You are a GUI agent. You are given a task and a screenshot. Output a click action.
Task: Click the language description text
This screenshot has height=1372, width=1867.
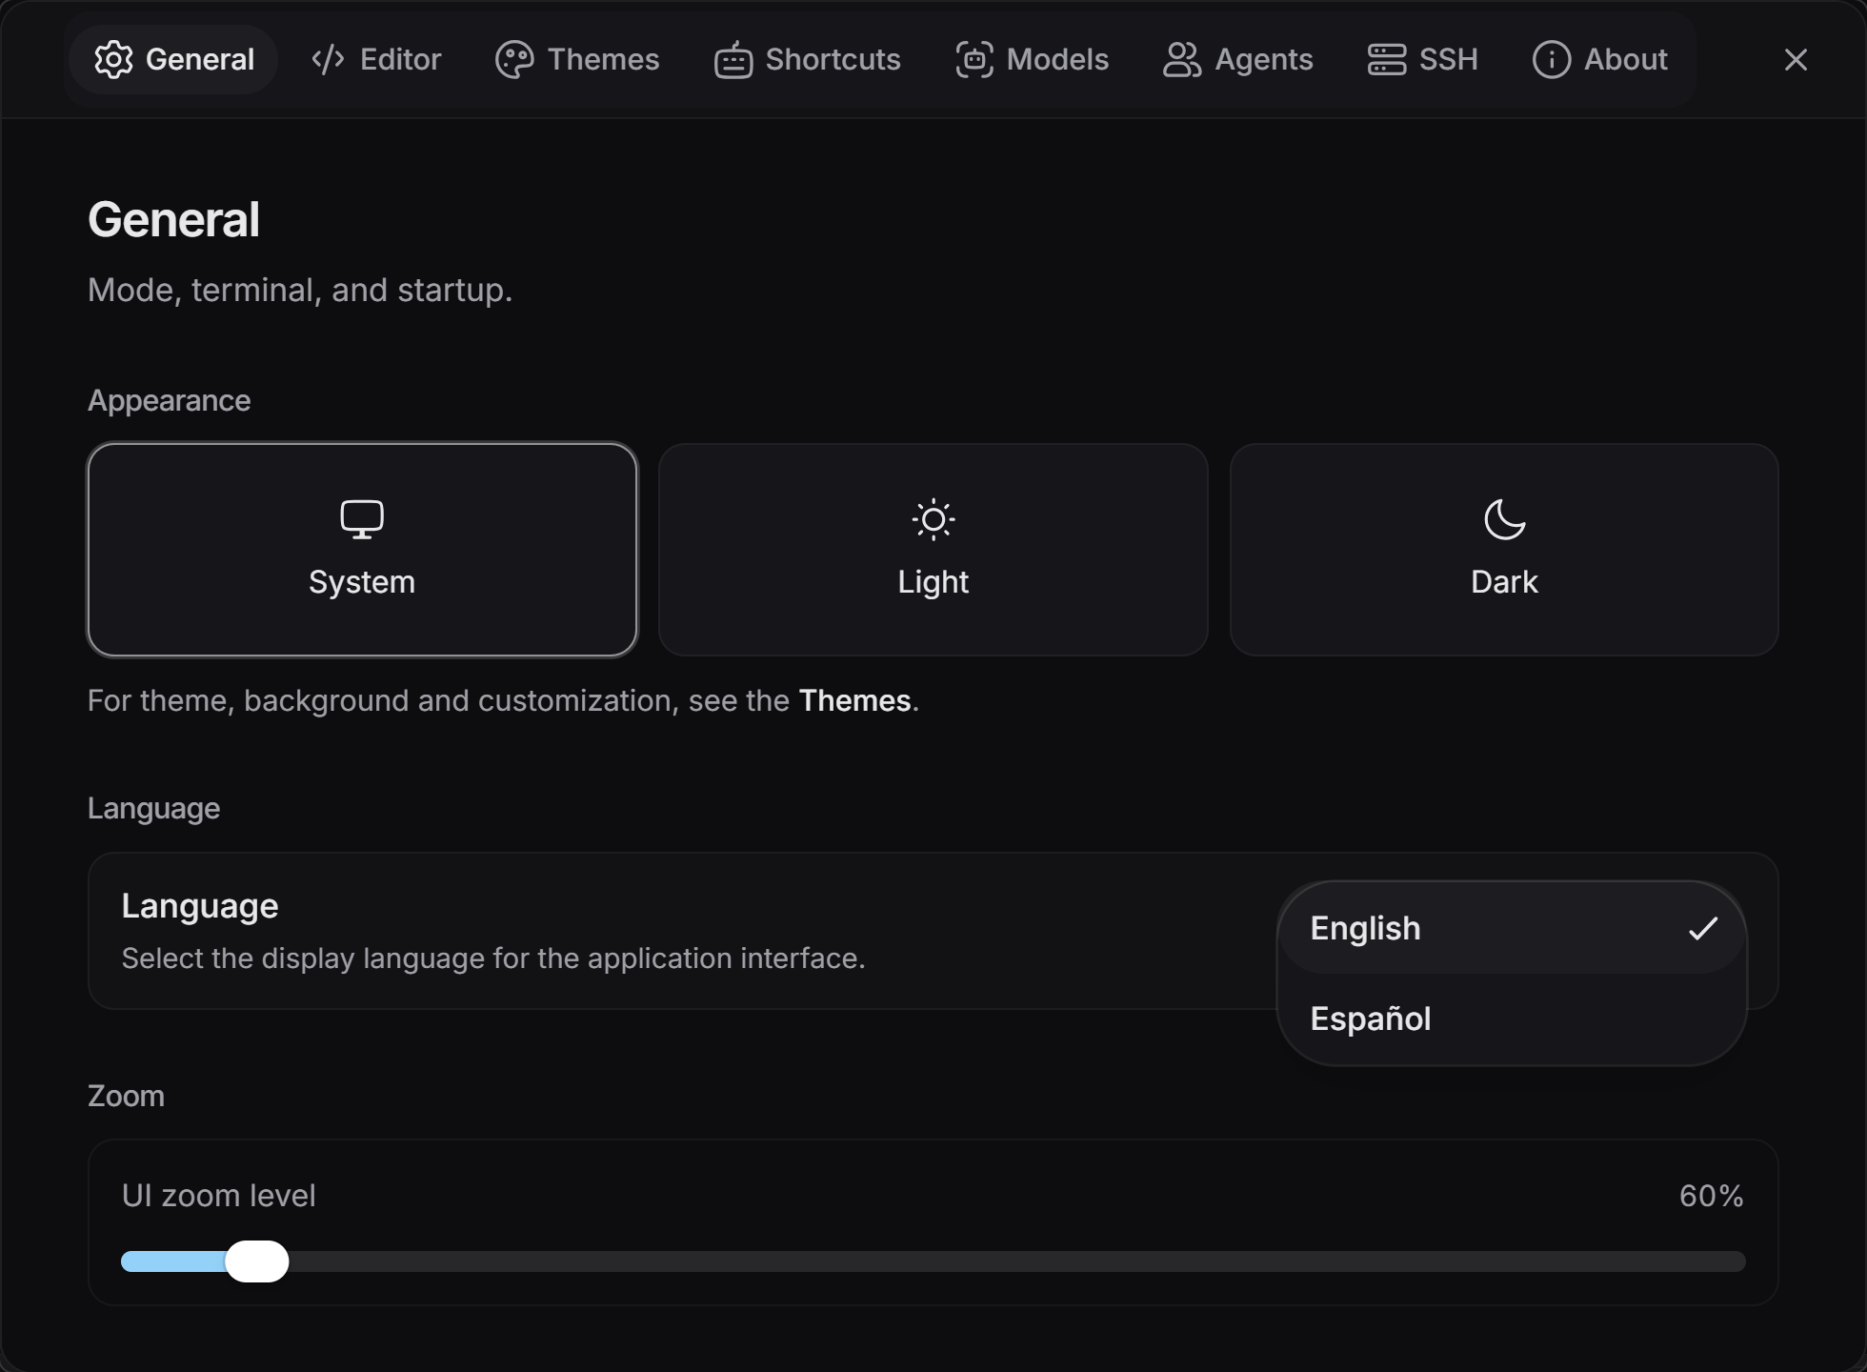click(x=493, y=958)
